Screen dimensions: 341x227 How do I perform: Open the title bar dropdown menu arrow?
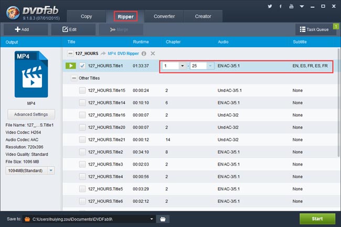pos(302,6)
